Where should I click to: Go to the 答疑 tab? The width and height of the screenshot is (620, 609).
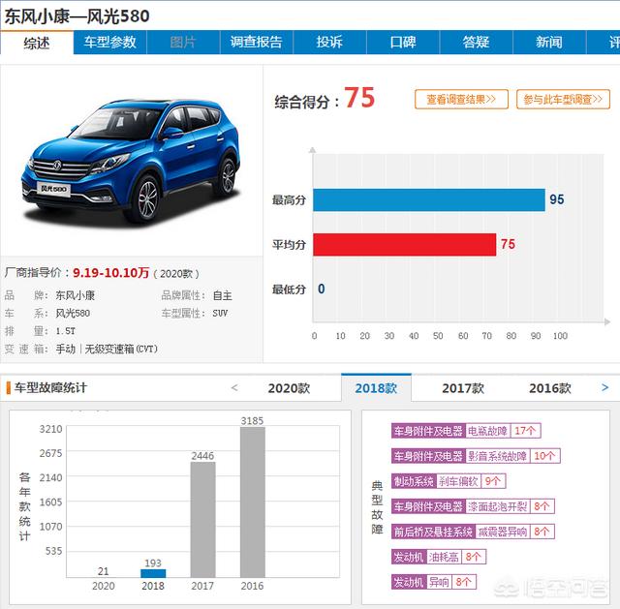pyautogui.click(x=476, y=42)
